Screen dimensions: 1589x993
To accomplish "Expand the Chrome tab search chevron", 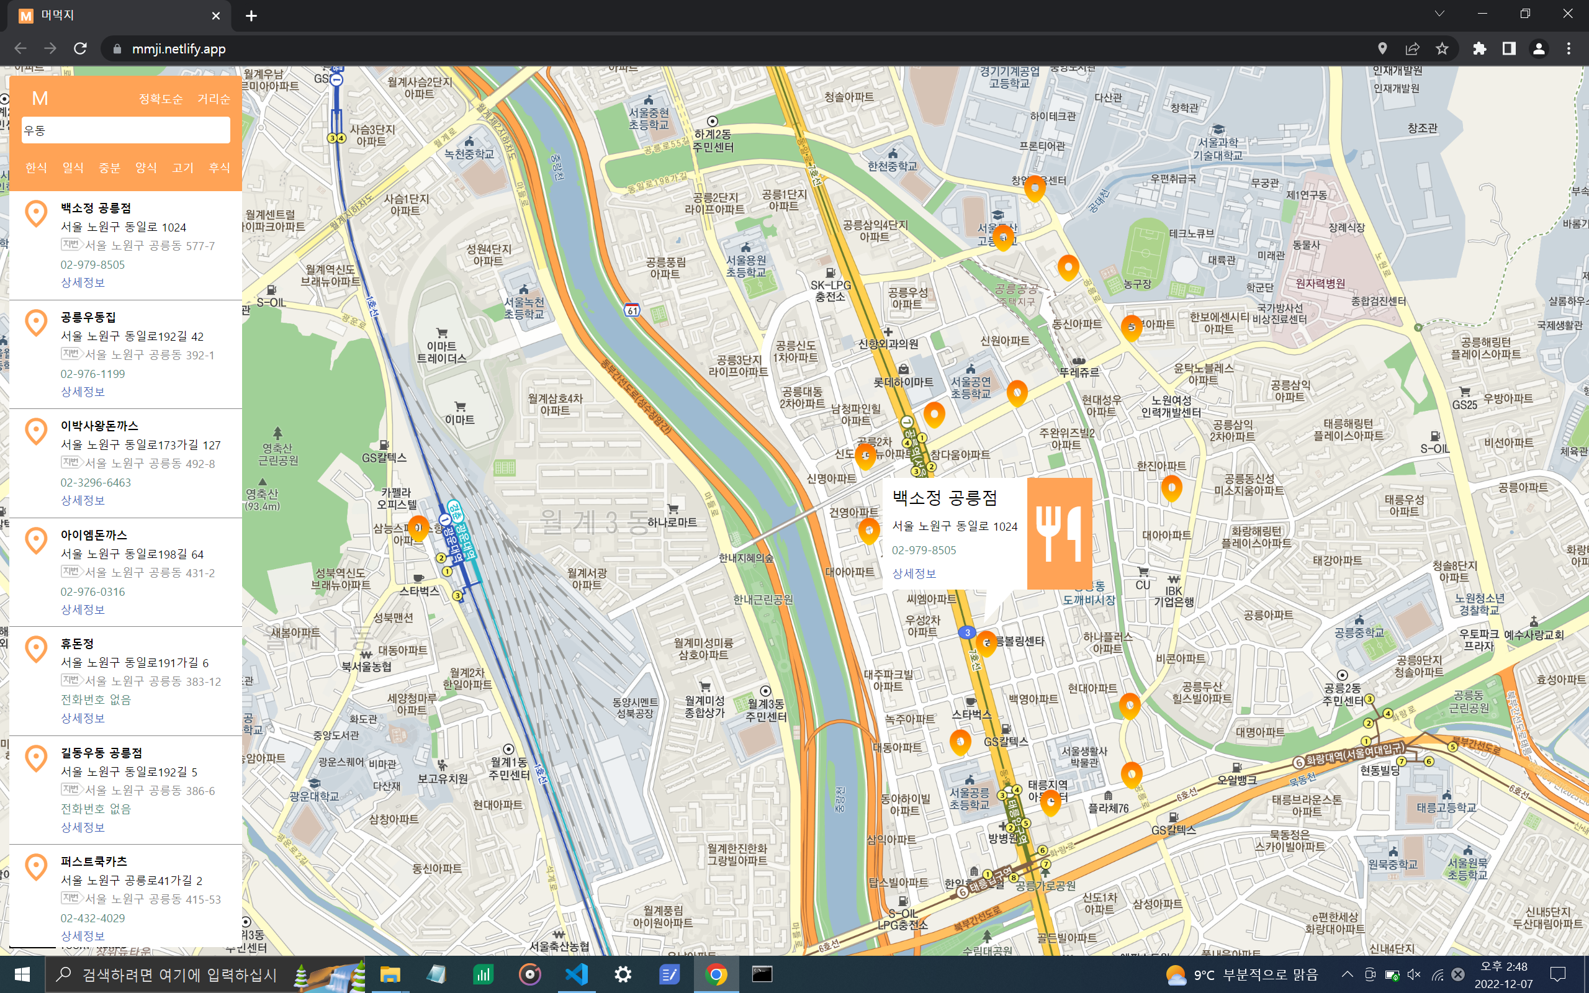I will [1439, 14].
